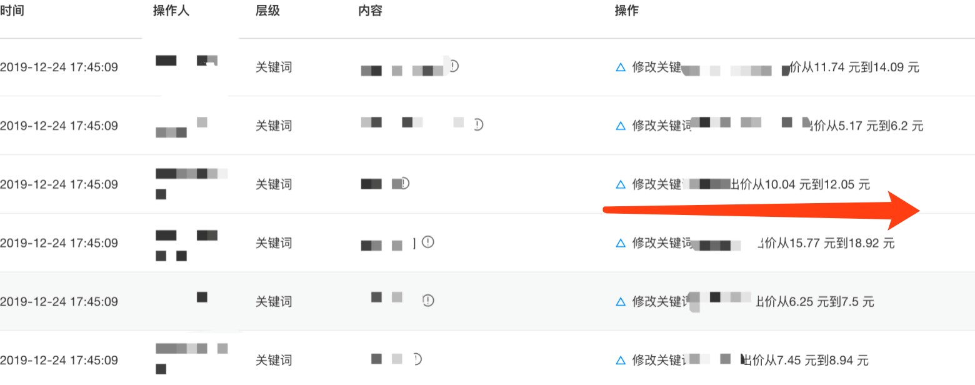Screen dimensions: 975x385
Task: Click the info icon in the 11.74 to 14.09 bid row
Action: [x=454, y=66]
